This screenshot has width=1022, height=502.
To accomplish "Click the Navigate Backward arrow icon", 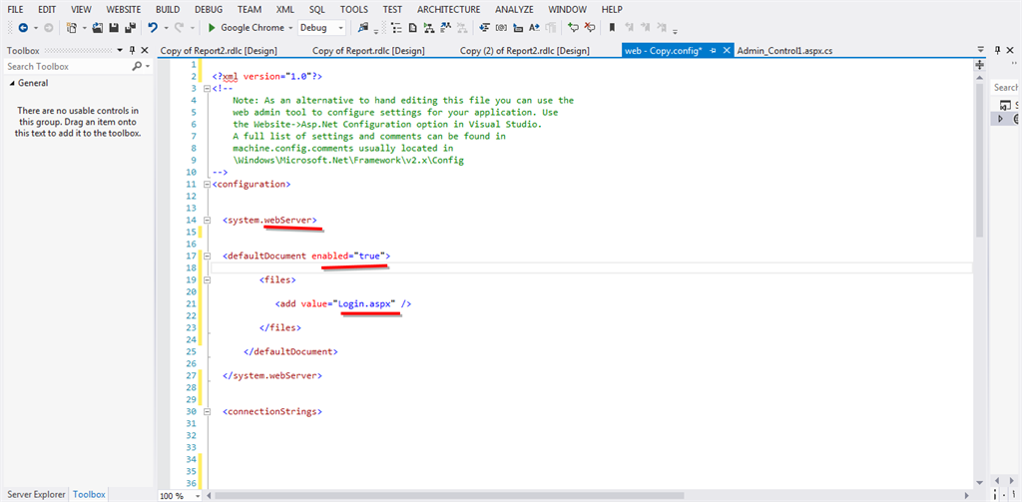I will (x=22, y=28).
